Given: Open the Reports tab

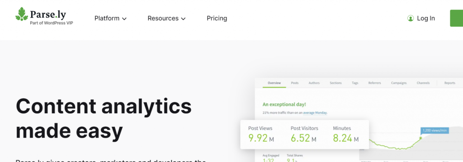Looking at the screenshot, I should pyautogui.click(x=450, y=83).
